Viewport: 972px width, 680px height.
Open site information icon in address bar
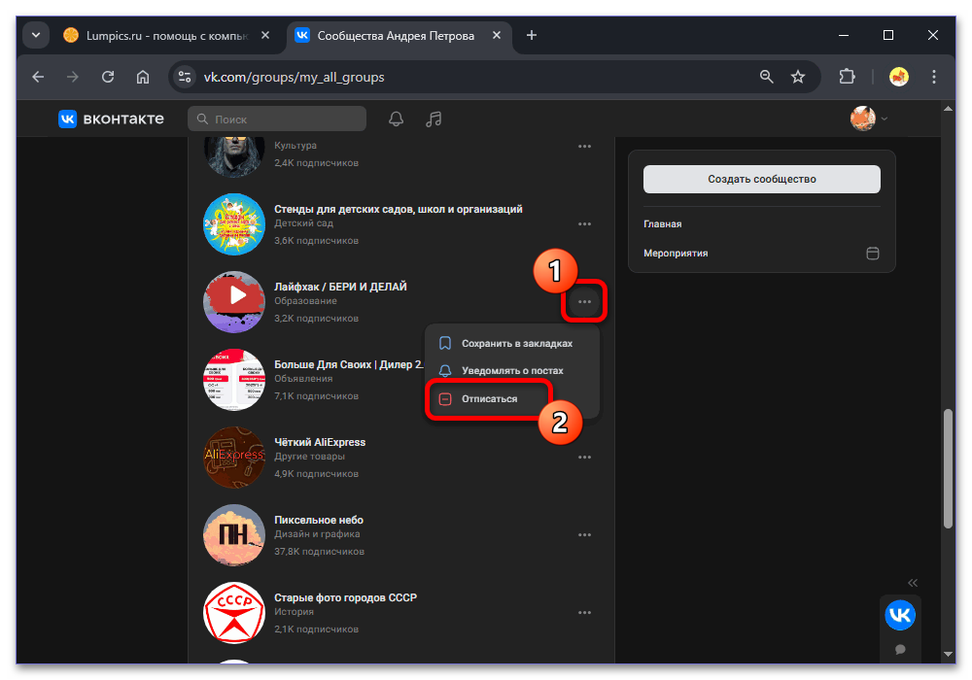click(x=184, y=77)
